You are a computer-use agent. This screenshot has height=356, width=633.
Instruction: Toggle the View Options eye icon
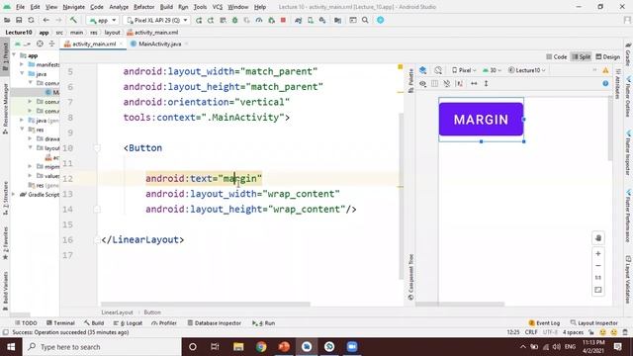tap(422, 83)
